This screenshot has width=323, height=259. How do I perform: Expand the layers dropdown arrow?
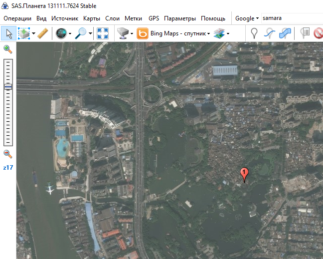point(228,33)
